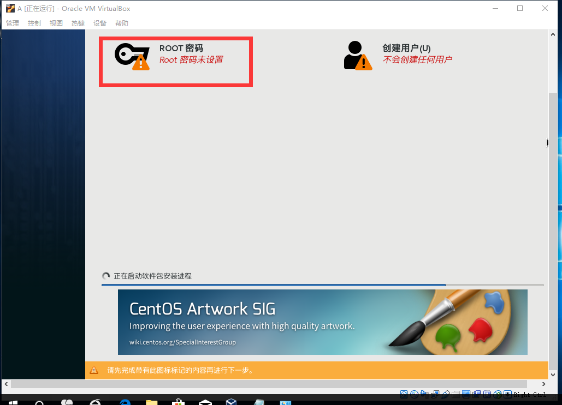562x405 pixels.
Task: Click the horizontal scrollbar right arrow
Action: point(544,384)
